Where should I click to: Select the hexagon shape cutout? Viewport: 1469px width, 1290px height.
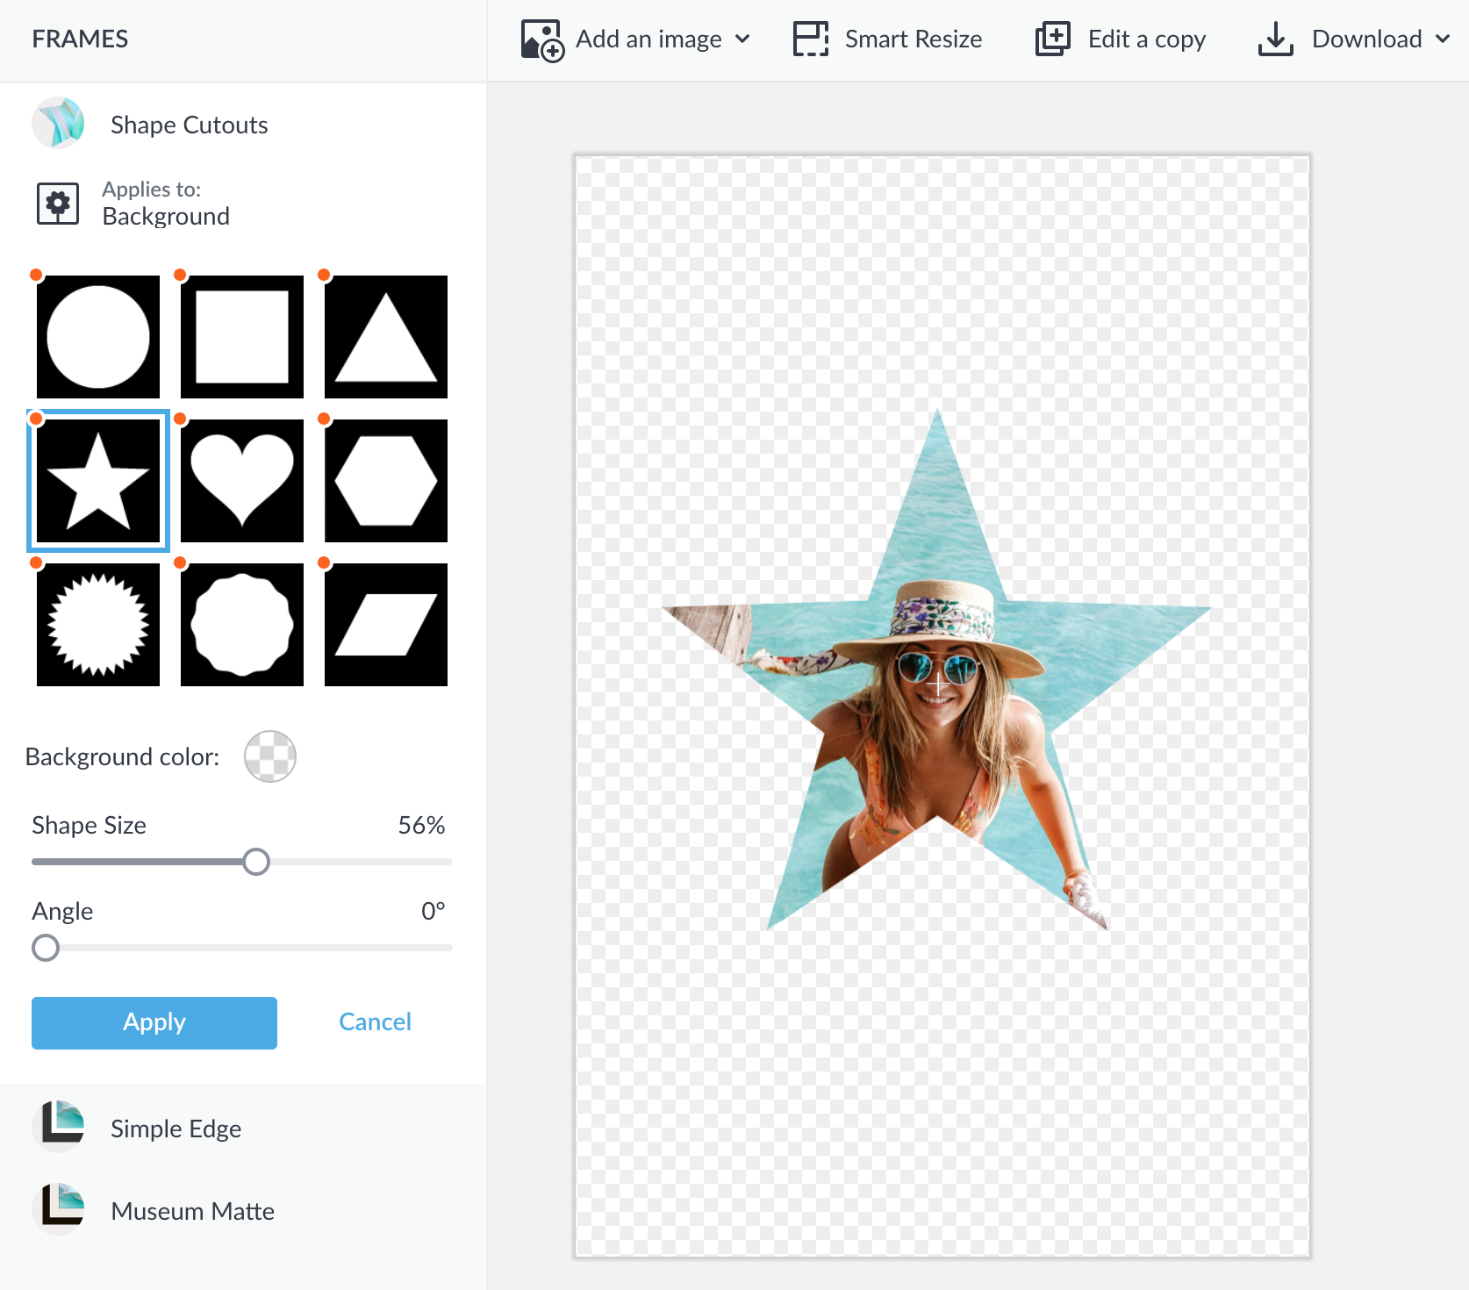[386, 481]
